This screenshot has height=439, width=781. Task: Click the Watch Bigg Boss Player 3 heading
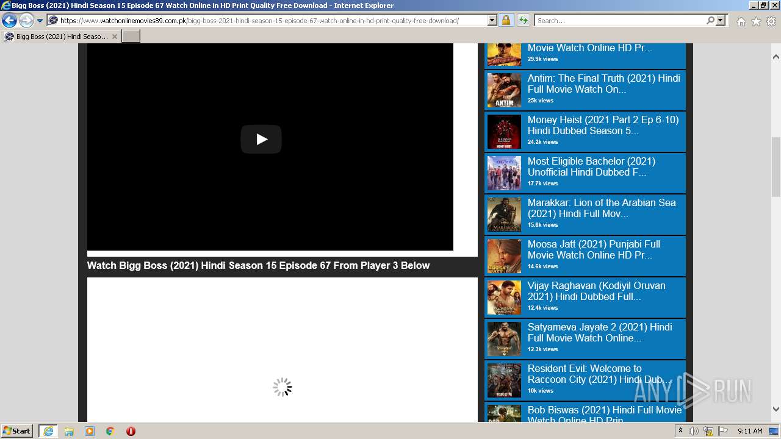(x=258, y=266)
